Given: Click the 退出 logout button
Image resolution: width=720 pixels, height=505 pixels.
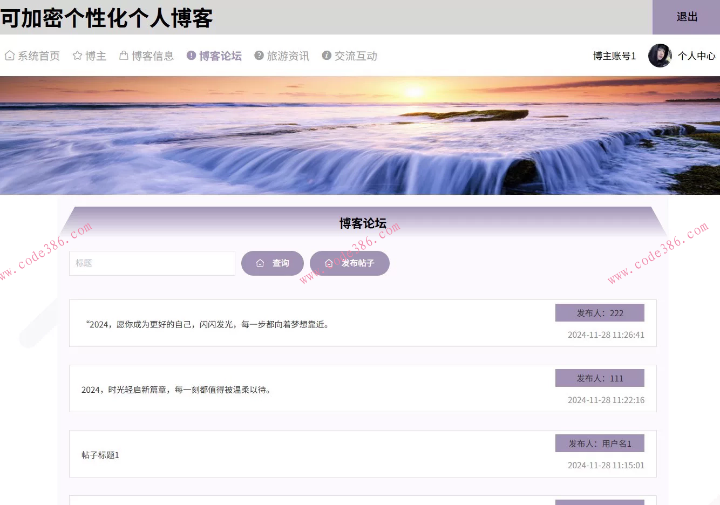Looking at the screenshot, I should 686,17.
